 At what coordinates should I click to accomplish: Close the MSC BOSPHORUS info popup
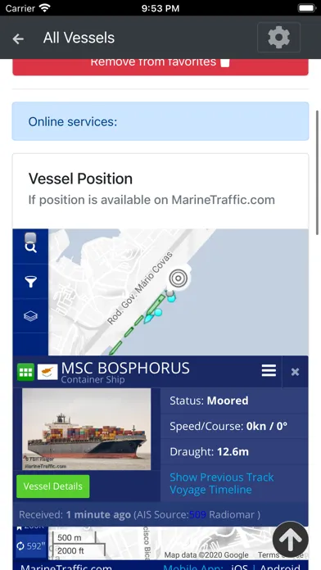point(295,372)
